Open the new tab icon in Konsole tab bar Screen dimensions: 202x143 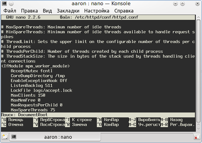tap(5, 137)
